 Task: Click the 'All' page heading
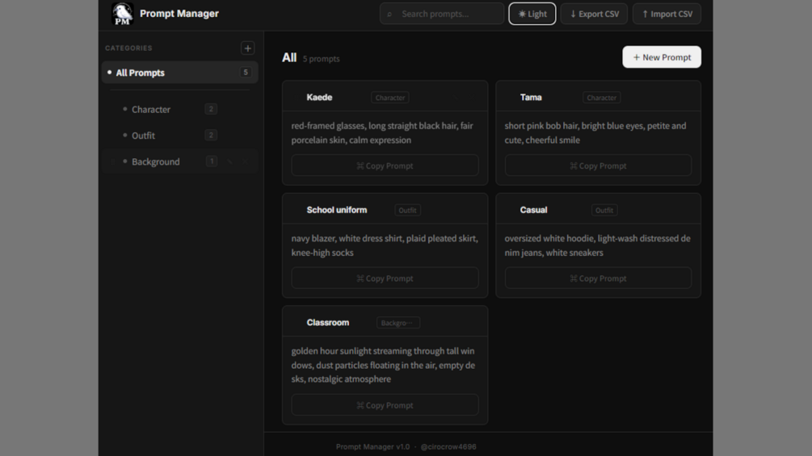click(x=289, y=57)
